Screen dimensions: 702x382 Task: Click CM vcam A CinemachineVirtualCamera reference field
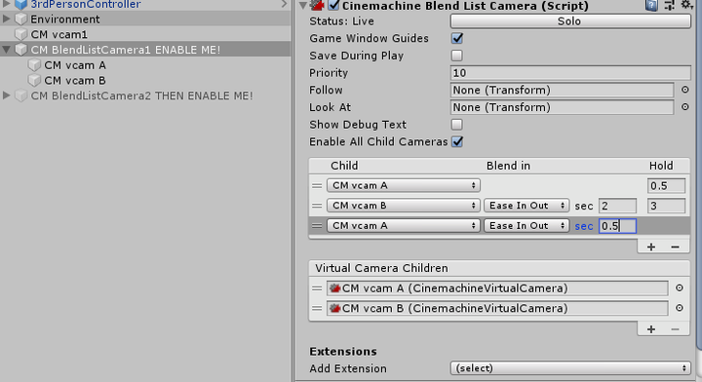click(497, 288)
